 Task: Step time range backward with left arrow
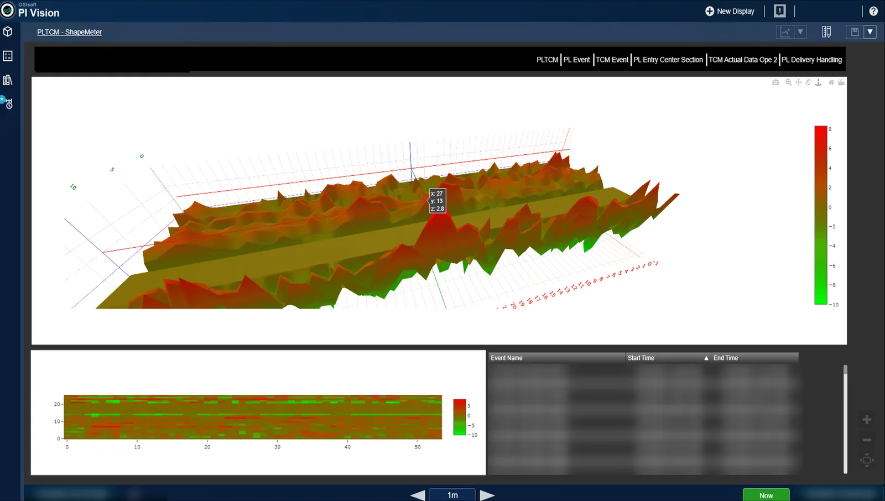[x=418, y=495]
